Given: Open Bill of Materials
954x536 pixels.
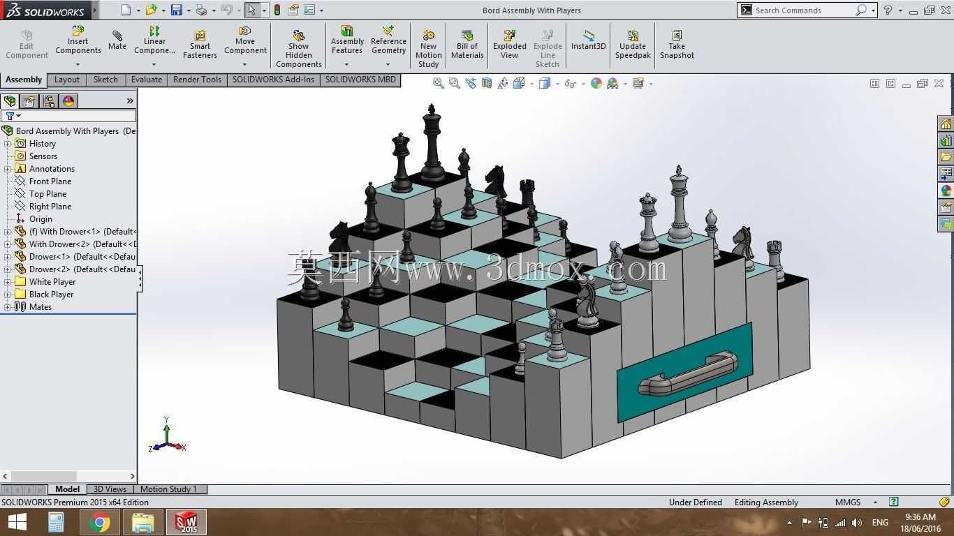Looking at the screenshot, I should pos(467,45).
